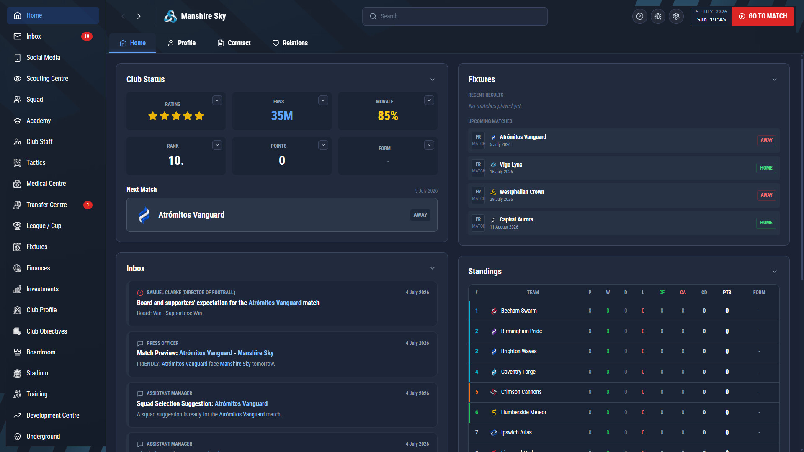Open the Points card dropdown
The height and width of the screenshot is (452, 804).
(x=323, y=145)
